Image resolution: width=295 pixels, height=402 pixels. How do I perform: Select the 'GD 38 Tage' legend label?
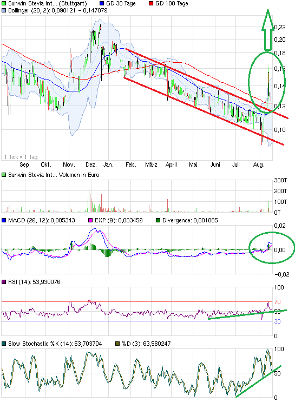121,3
